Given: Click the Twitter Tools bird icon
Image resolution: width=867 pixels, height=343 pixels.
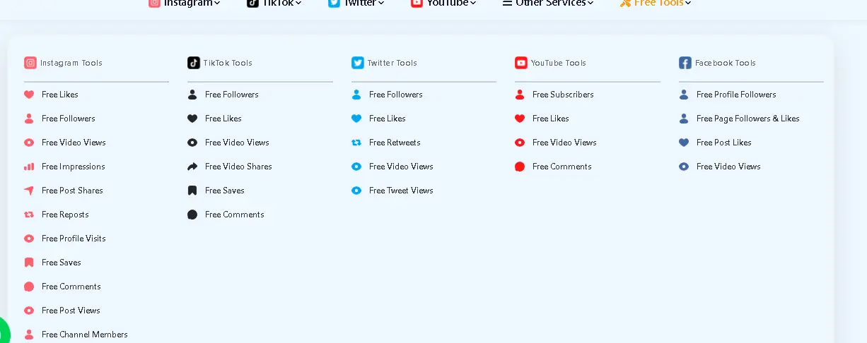Looking at the screenshot, I should point(358,63).
